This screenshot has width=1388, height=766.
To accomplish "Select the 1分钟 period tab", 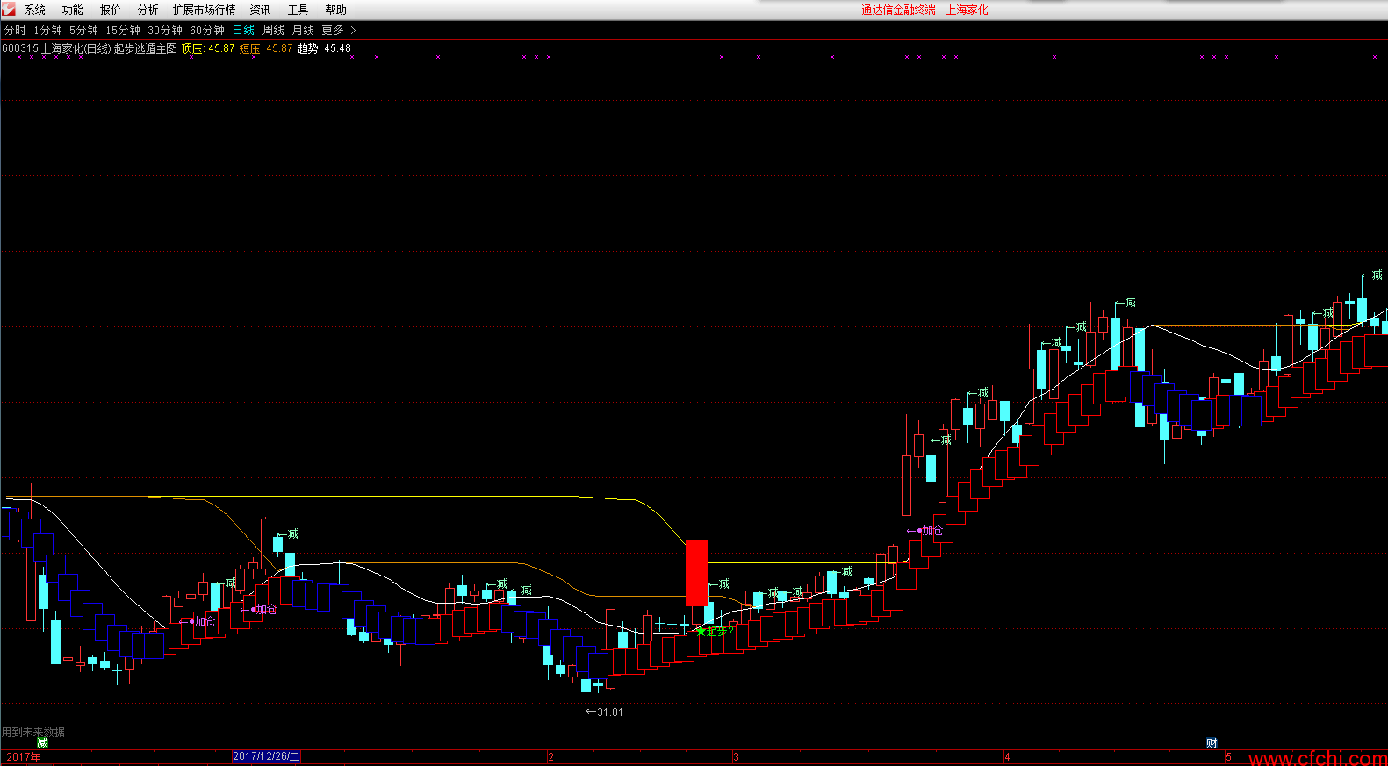I will pyautogui.click(x=48, y=30).
